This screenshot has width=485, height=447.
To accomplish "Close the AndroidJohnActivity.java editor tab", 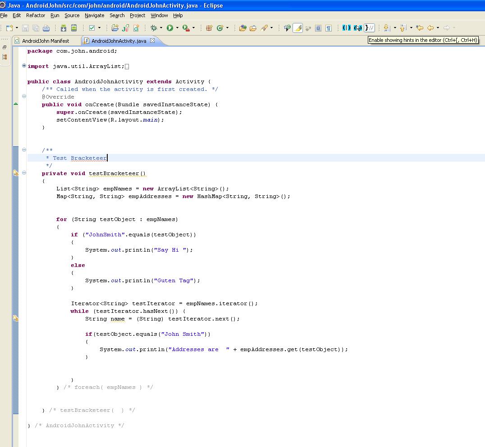I will pyautogui.click(x=151, y=40).
